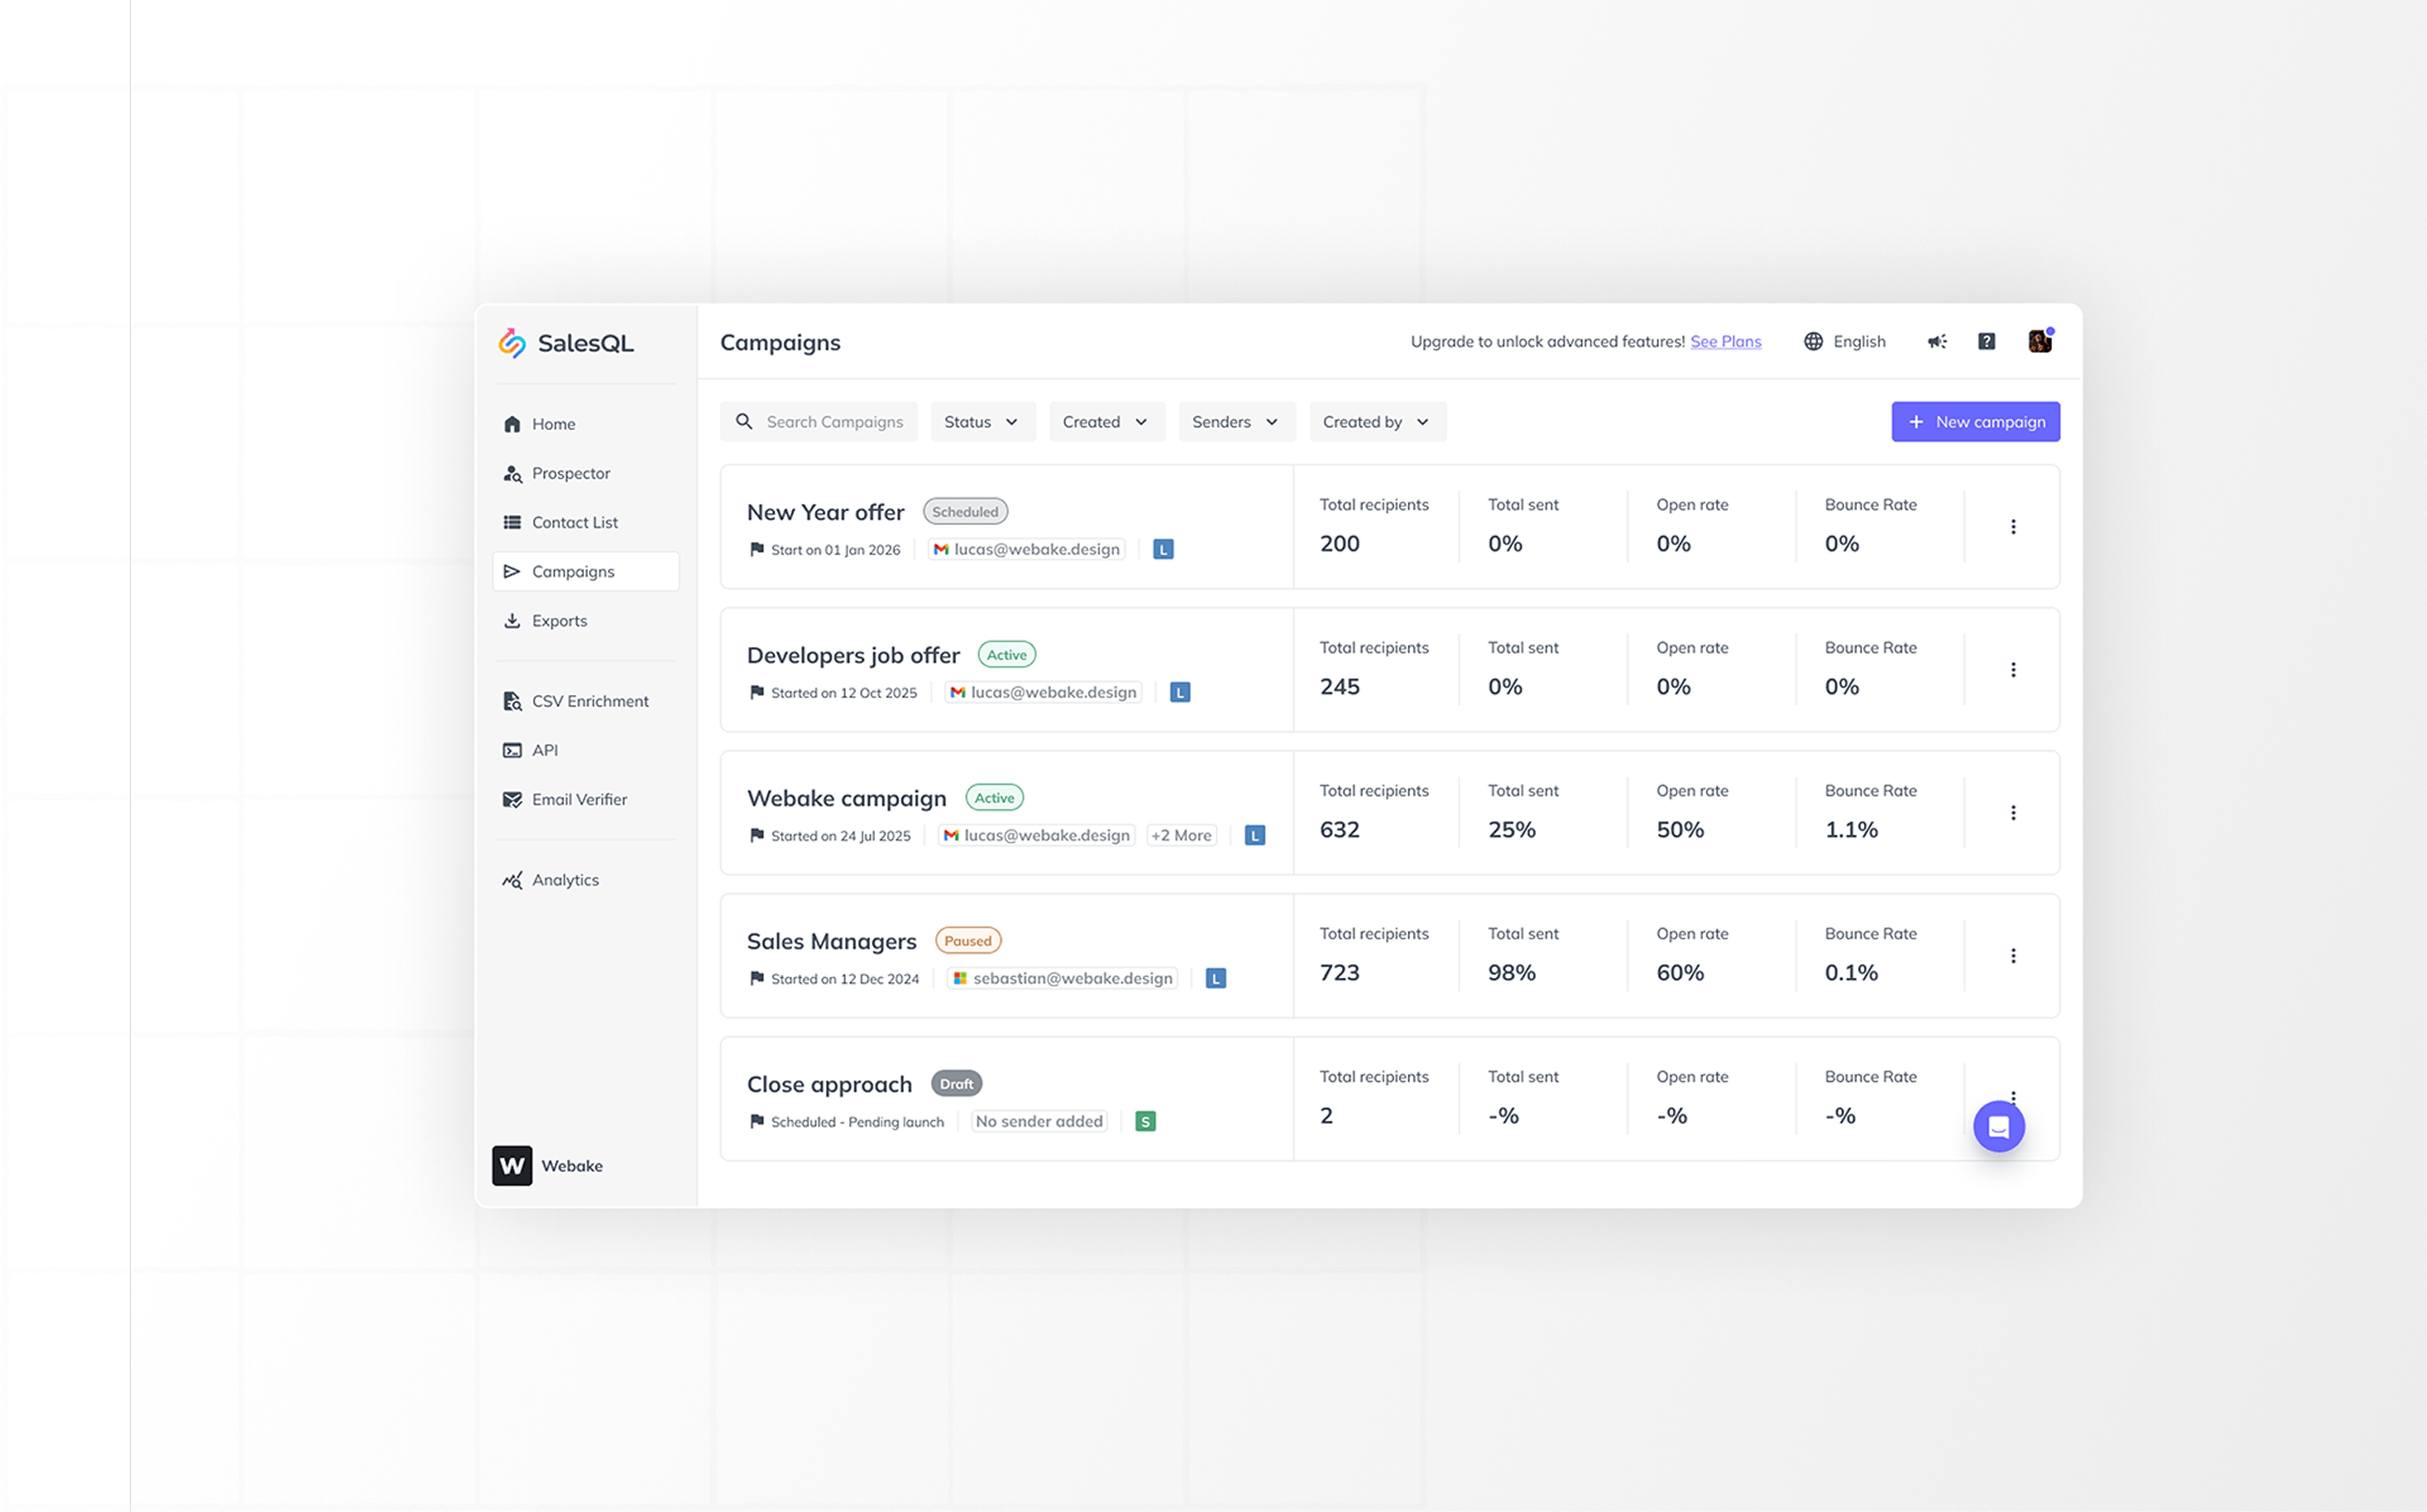Click the 1.1% bounce rate value

point(1851,830)
